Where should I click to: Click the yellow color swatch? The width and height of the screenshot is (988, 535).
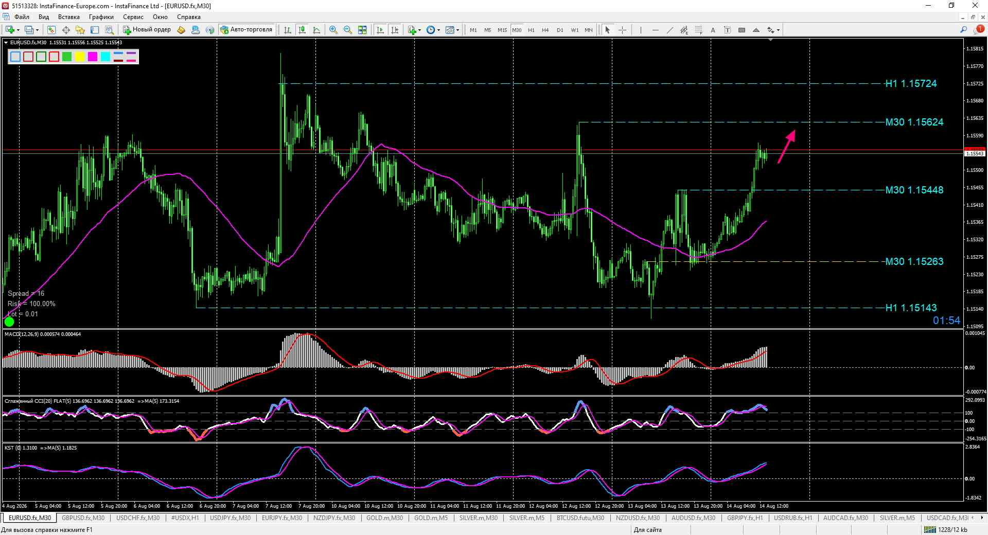80,57
